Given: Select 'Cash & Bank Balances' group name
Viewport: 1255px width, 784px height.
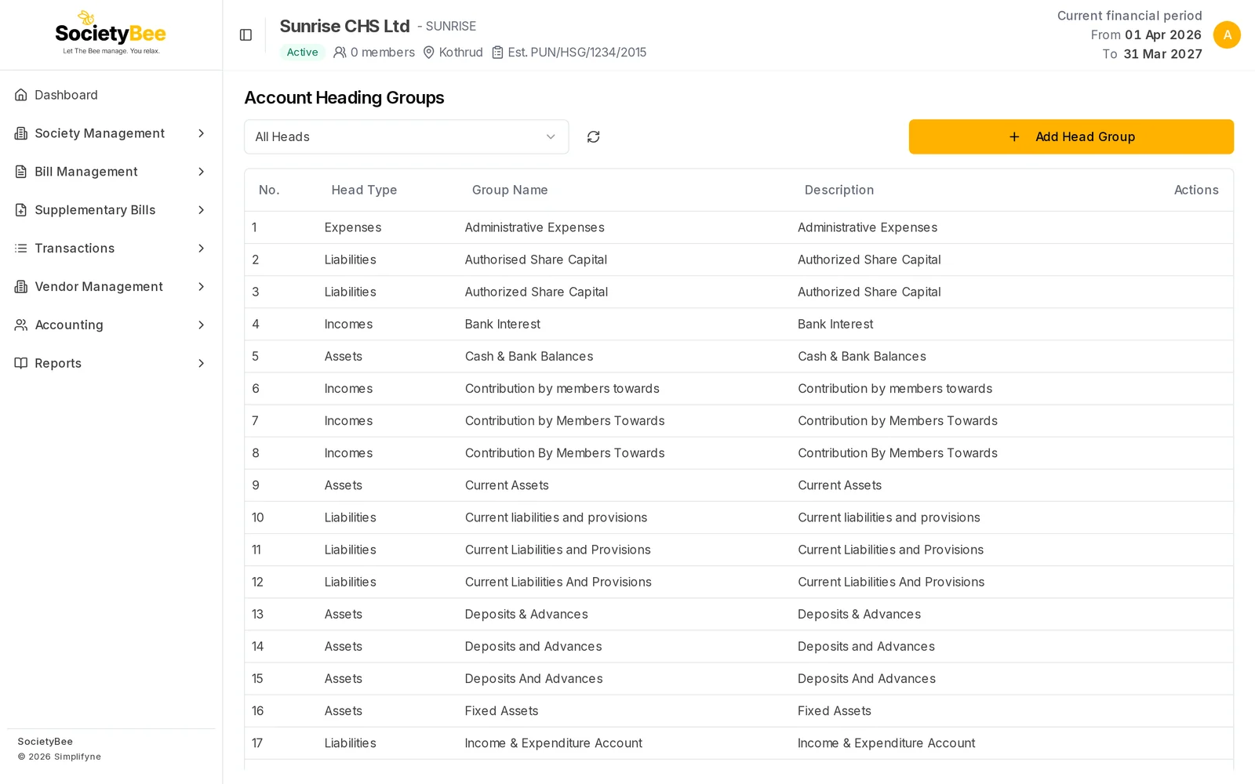Looking at the screenshot, I should coord(529,356).
